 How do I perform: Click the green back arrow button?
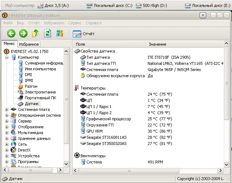coord(11,34)
